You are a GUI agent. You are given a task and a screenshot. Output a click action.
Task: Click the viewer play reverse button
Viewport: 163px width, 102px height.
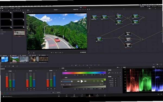(x=54, y=53)
